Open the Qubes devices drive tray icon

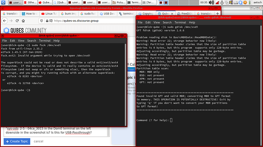click(236, 2)
